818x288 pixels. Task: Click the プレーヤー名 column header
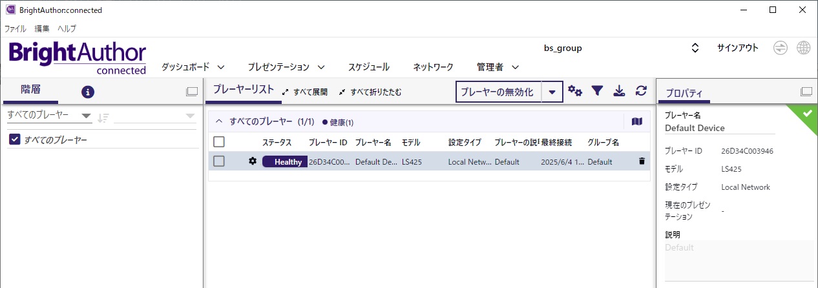(373, 142)
